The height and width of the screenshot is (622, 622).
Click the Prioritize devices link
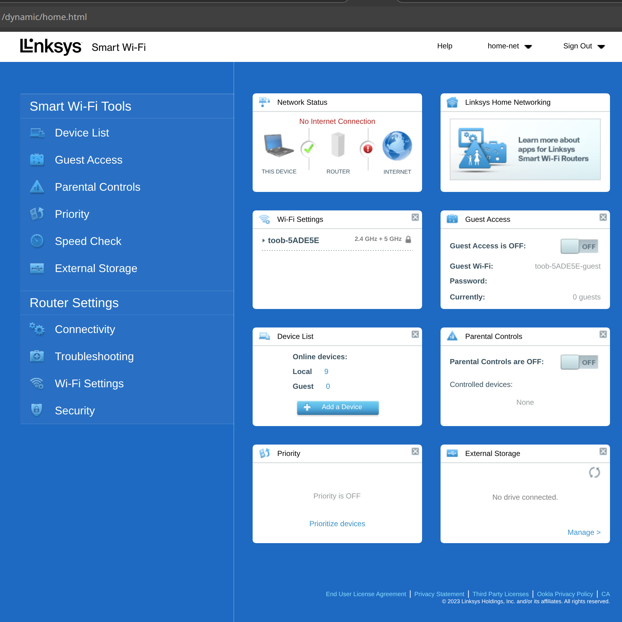click(337, 523)
